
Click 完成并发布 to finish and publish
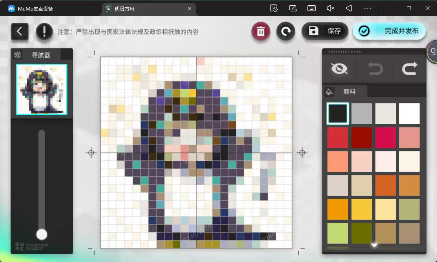389,31
